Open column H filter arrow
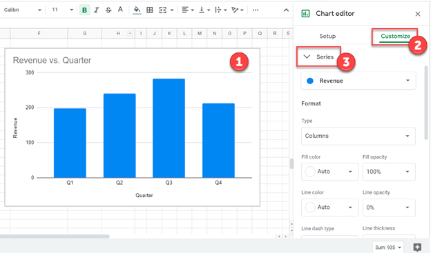431x253 pixels. (x=130, y=34)
